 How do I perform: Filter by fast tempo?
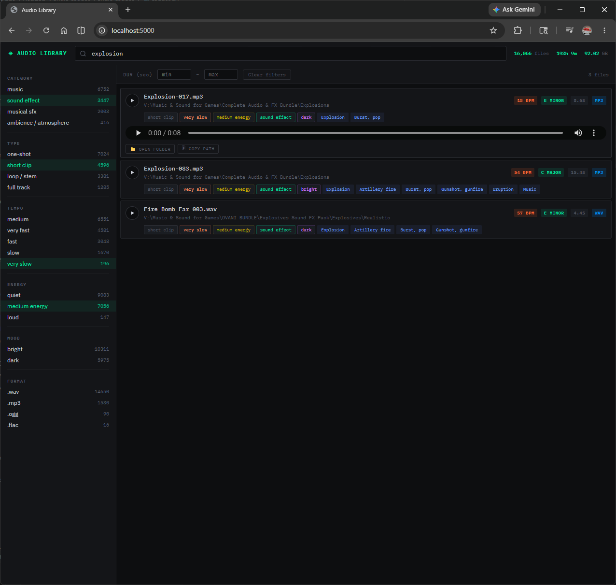pos(58,242)
